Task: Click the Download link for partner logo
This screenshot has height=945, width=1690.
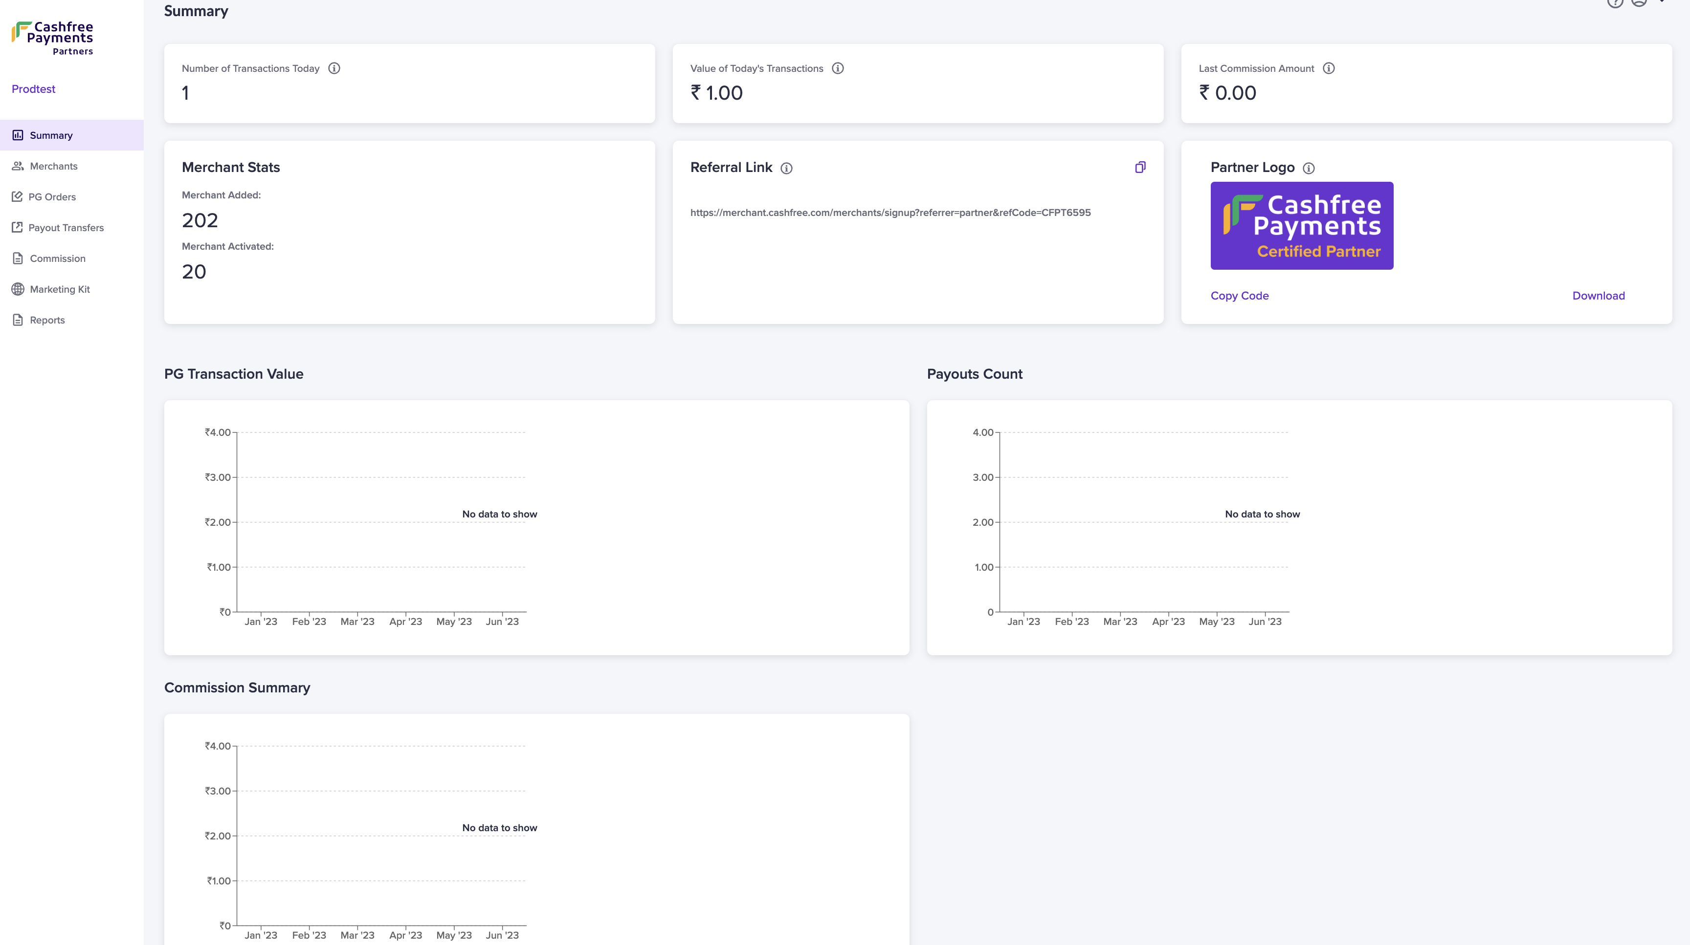Action: (x=1598, y=296)
